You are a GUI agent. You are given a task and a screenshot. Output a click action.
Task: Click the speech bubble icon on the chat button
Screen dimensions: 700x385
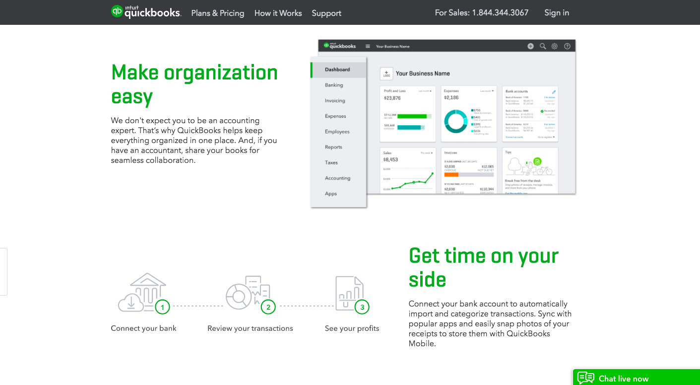[x=586, y=378]
